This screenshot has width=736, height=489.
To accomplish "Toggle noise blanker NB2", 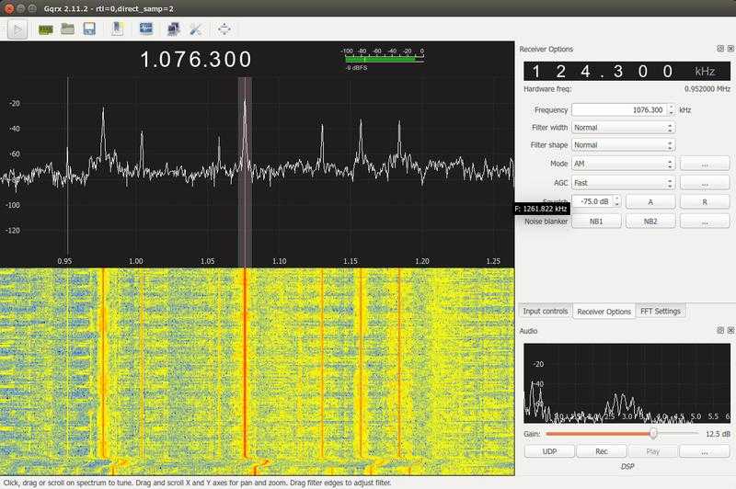I will pyautogui.click(x=650, y=222).
